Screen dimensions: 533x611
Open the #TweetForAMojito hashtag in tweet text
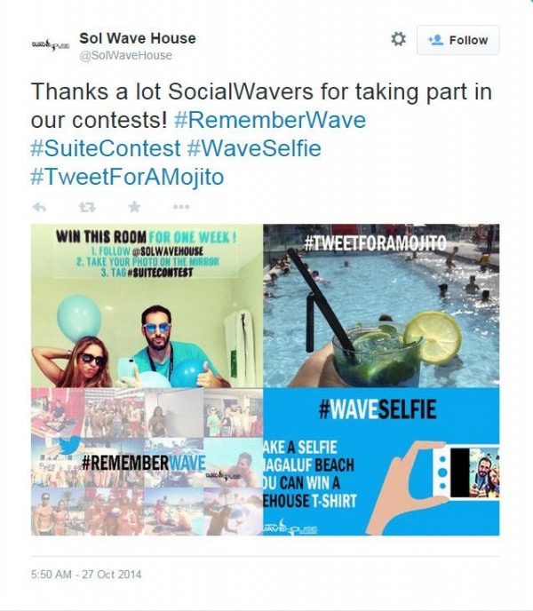127,177
